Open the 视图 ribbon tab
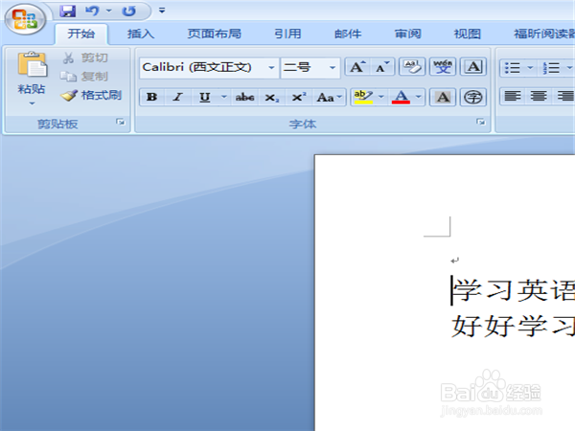575x431 pixels. pos(468,34)
